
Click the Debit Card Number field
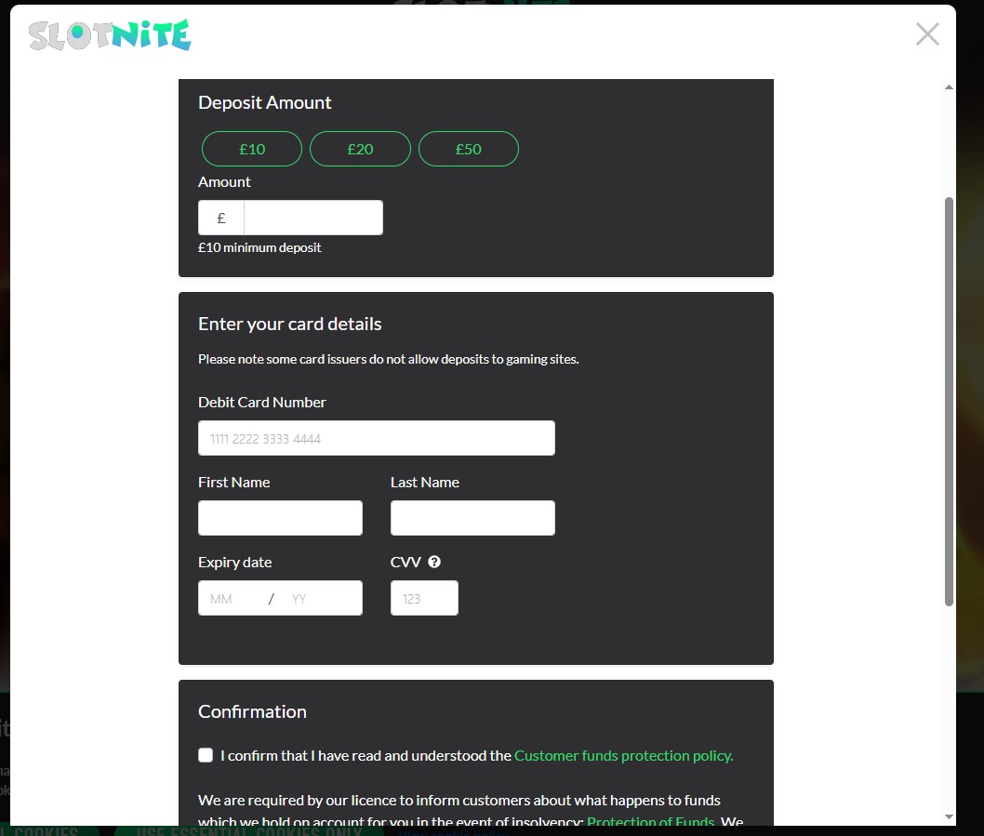click(376, 438)
